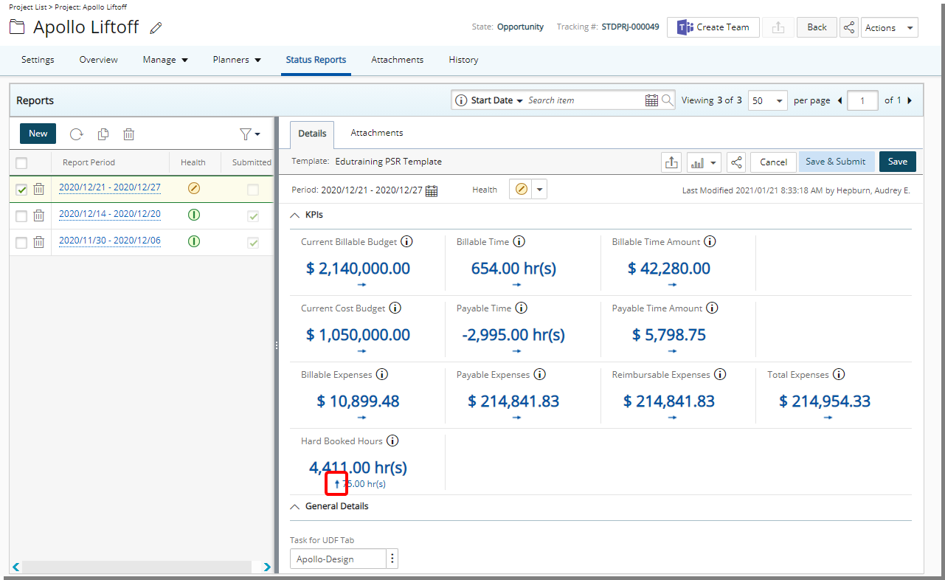The width and height of the screenshot is (945, 580).
Task: Collapse the KPIs section
Action: [x=295, y=215]
